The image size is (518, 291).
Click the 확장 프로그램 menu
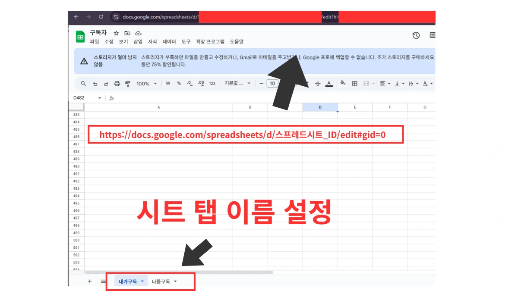[210, 42]
